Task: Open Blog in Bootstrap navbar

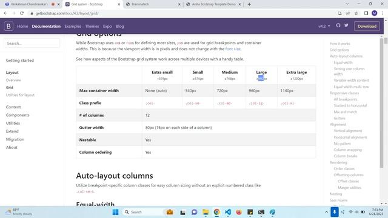Action: 120,26
